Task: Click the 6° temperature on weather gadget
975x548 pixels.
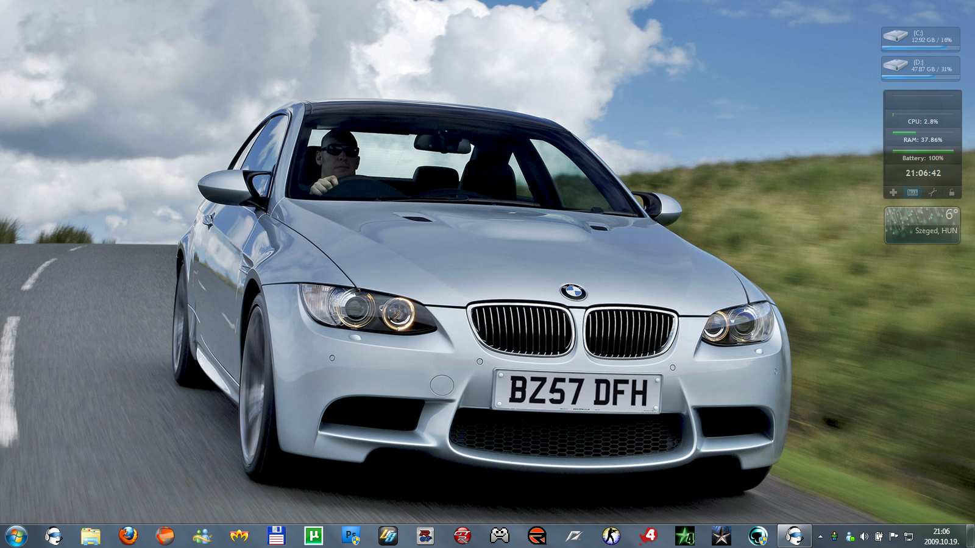Action: click(952, 214)
